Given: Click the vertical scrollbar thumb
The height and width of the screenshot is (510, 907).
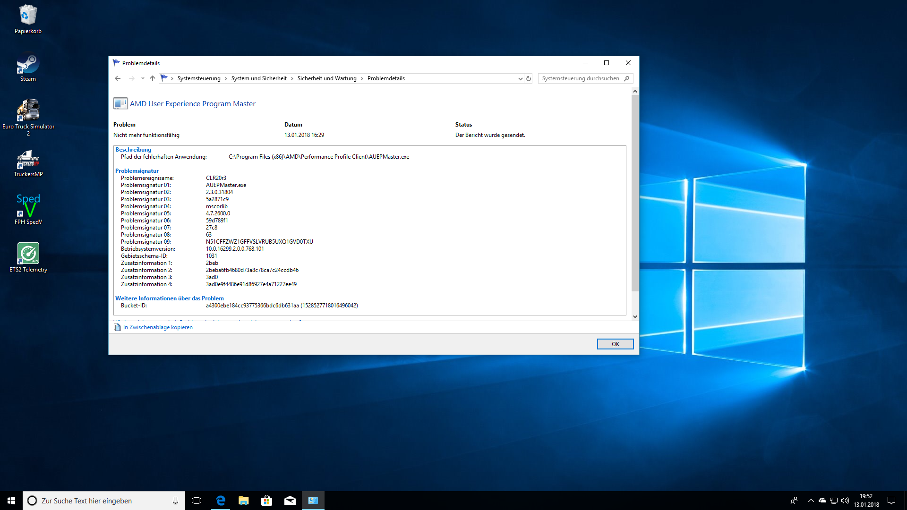Looking at the screenshot, I should pos(635,193).
